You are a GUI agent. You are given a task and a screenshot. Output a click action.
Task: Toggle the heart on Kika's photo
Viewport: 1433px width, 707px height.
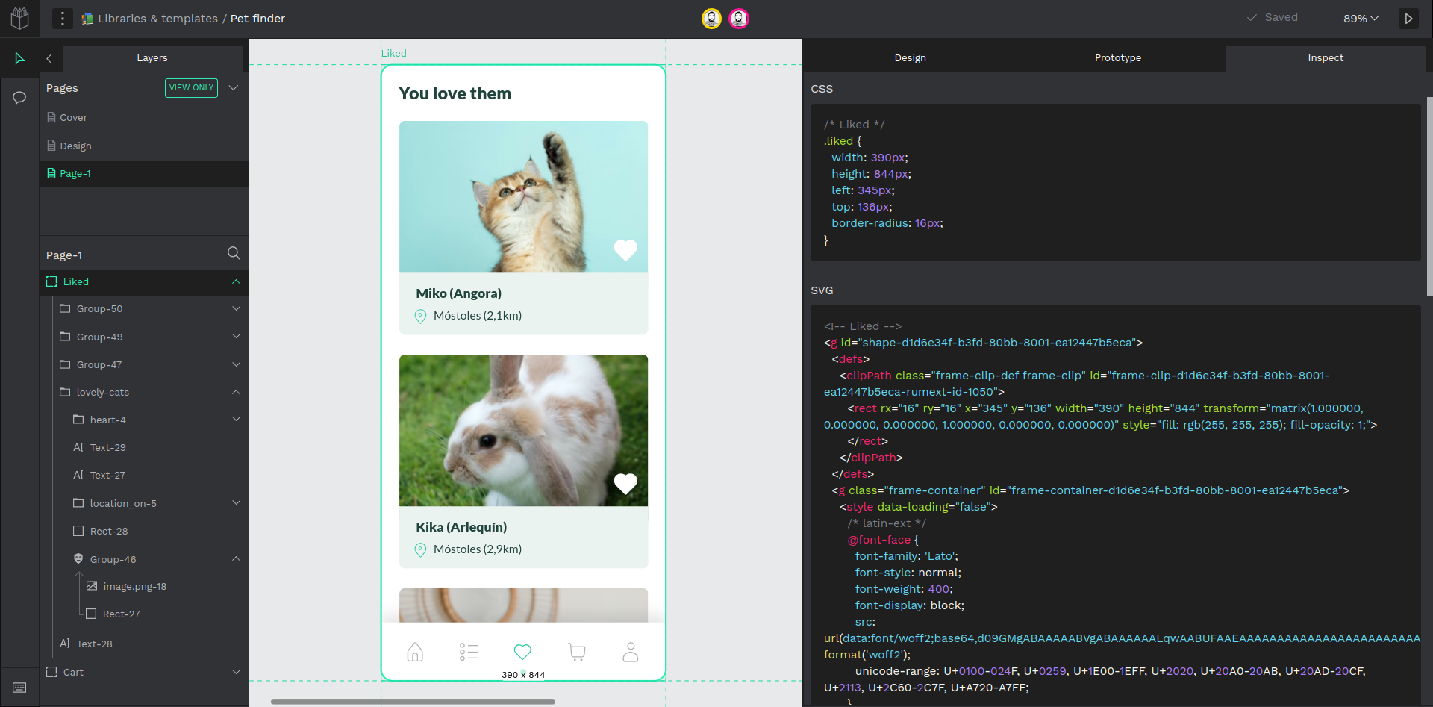tap(625, 484)
